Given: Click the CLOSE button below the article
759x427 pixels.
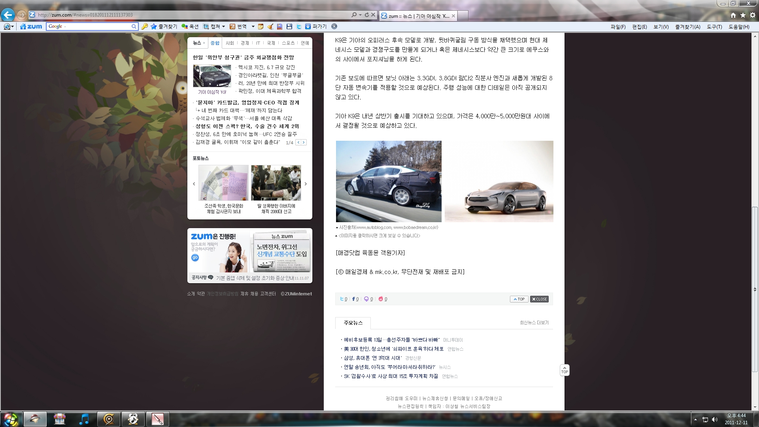Looking at the screenshot, I should tap(539, 299).
